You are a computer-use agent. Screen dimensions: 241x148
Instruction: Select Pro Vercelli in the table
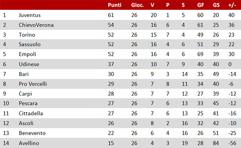click(x=33, y=84)
